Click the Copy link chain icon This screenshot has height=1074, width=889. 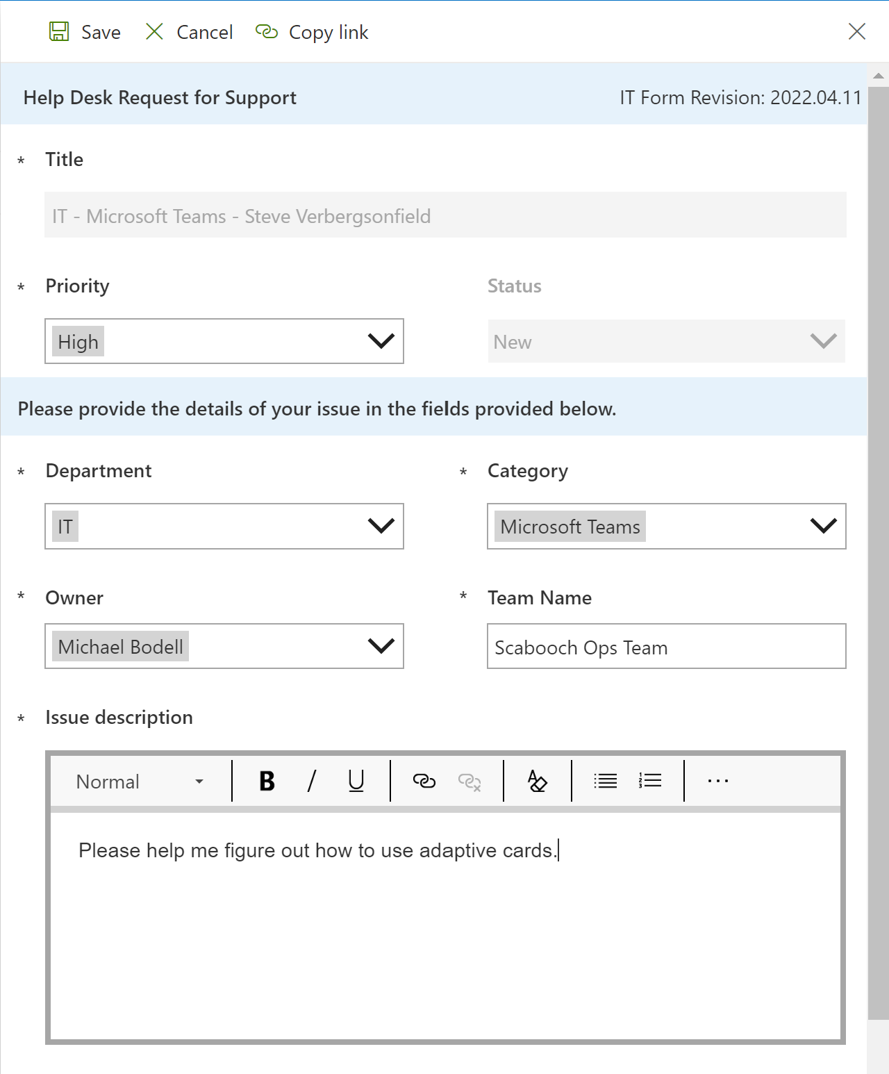(x=267, y=31)
